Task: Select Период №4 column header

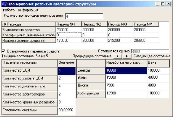Action: (x=146, y=24)
